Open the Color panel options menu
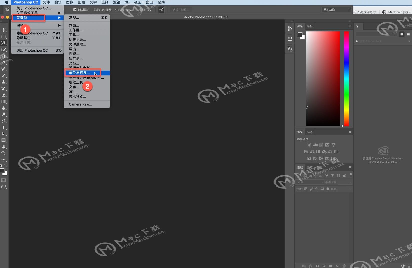Image resolution: width=412 pixels, height=268 pixels. 350,26
